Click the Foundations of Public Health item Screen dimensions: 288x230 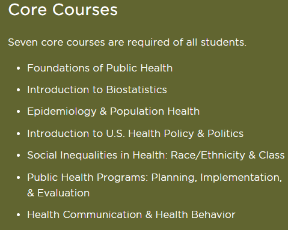click(x=100, y=68)
